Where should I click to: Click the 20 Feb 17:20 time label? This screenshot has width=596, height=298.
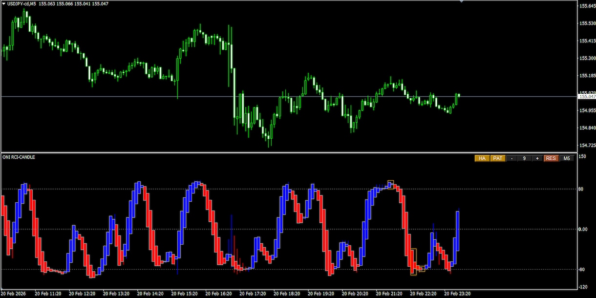pos(253,294)
